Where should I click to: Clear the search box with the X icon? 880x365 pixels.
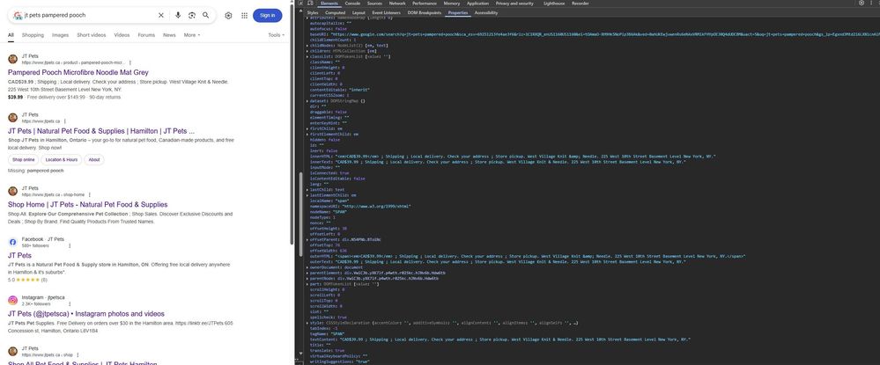(x=160, y=15)
